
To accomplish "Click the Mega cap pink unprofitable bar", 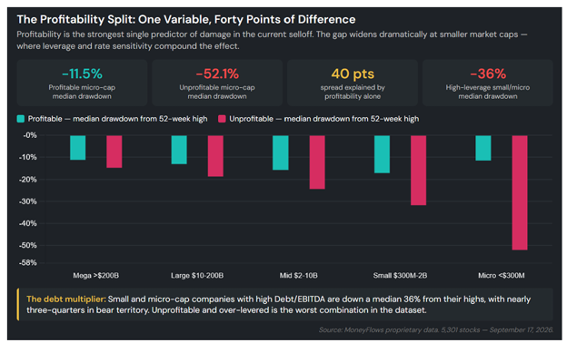I will [114, 152].
